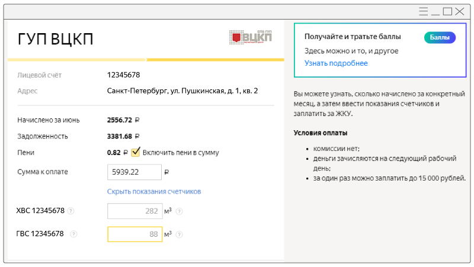Open the Узнать подробнее link
Image resolution: width=474 pixels, height=267 pixels.
[336, 63]
